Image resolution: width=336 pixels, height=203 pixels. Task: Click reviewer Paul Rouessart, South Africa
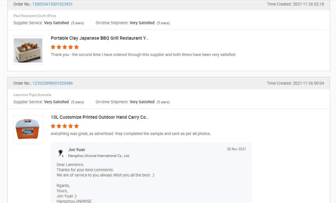tap(35, 16)
